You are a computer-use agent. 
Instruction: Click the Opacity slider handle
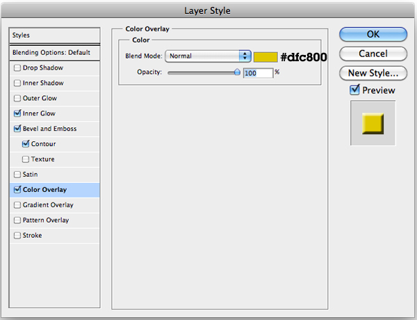pos(237,72)
